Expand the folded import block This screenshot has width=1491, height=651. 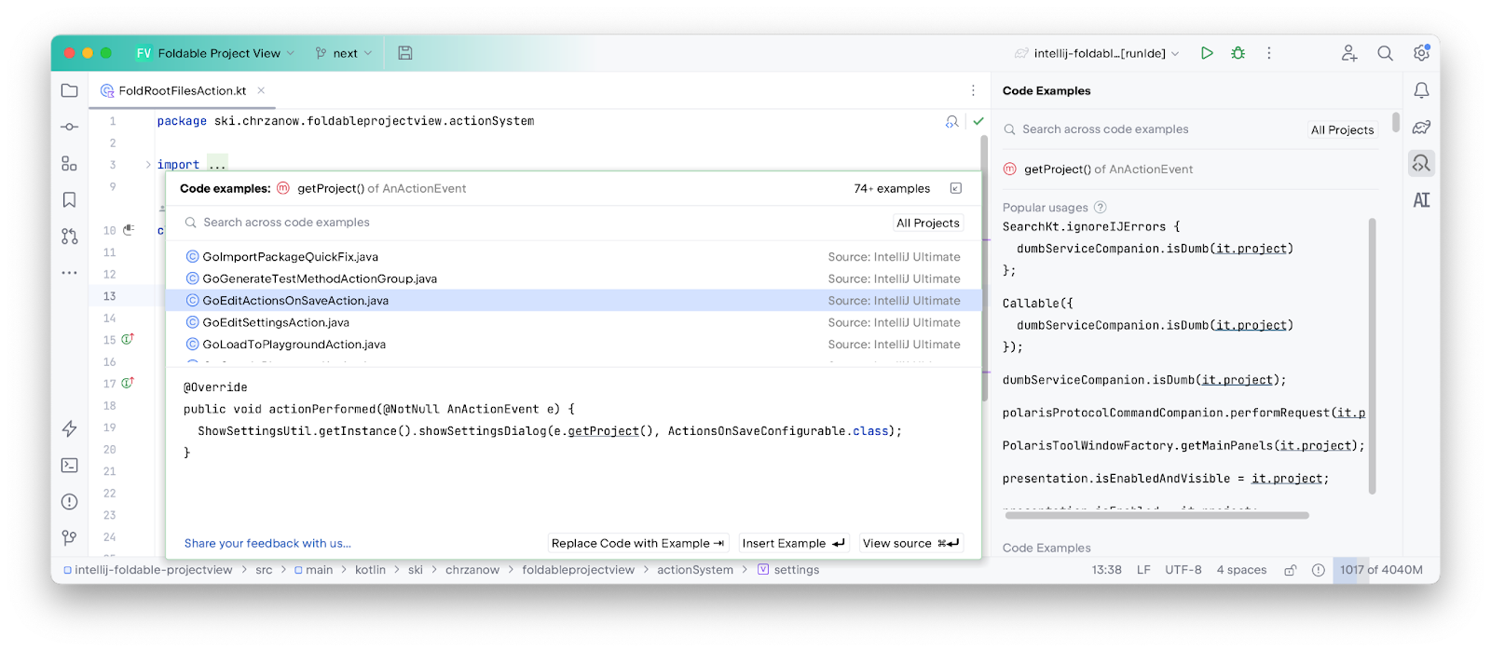(217, 165)
